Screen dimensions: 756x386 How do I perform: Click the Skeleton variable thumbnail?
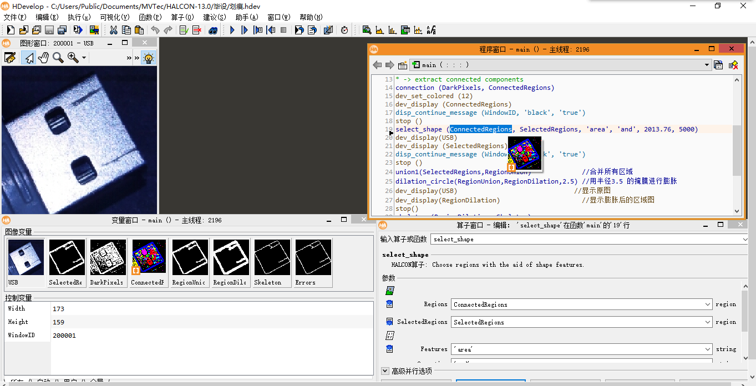point(272,257)
